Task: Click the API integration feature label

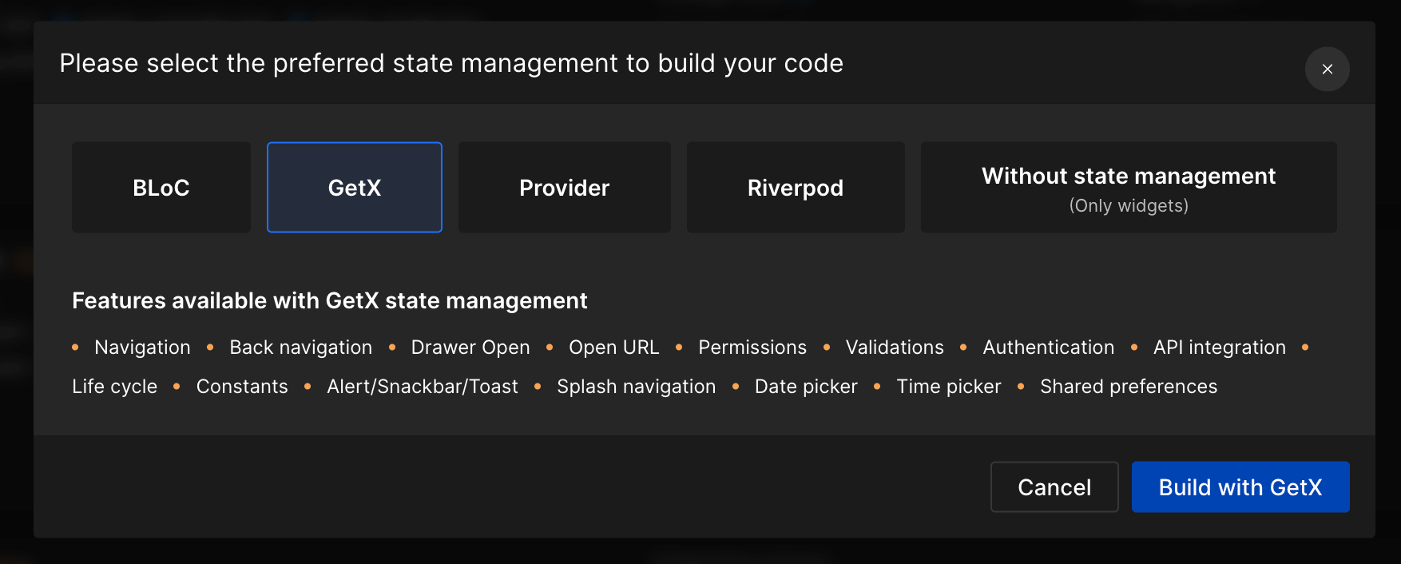Action: [x=1219, y=348]
